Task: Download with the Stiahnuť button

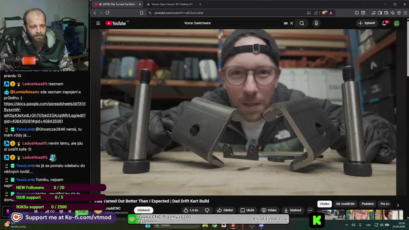Action: (x=292, y=210)
